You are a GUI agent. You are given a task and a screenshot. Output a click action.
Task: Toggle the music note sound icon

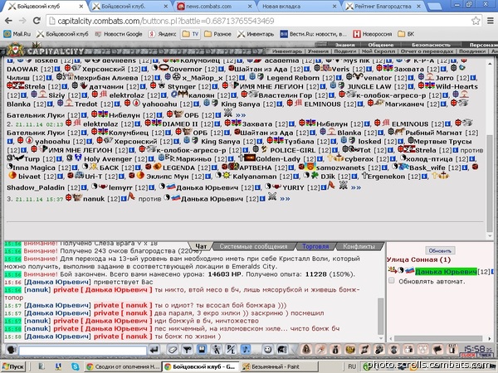(x=245, y=350)
